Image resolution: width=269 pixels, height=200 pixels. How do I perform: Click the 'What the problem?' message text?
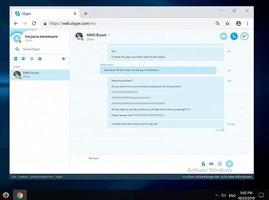122,81
